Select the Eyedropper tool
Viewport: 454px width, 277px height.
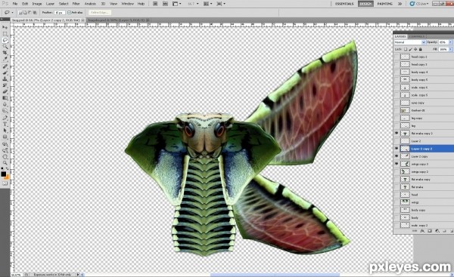pos(5,59)
